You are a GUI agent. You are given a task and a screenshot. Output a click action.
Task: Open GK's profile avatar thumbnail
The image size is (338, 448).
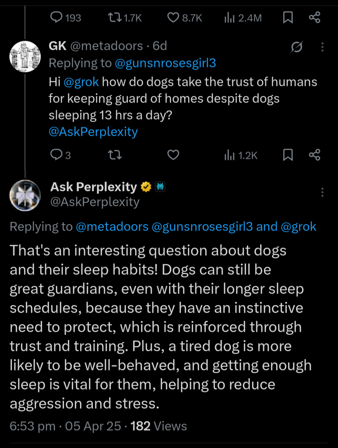pyautogui.click(x=25, y=56)
